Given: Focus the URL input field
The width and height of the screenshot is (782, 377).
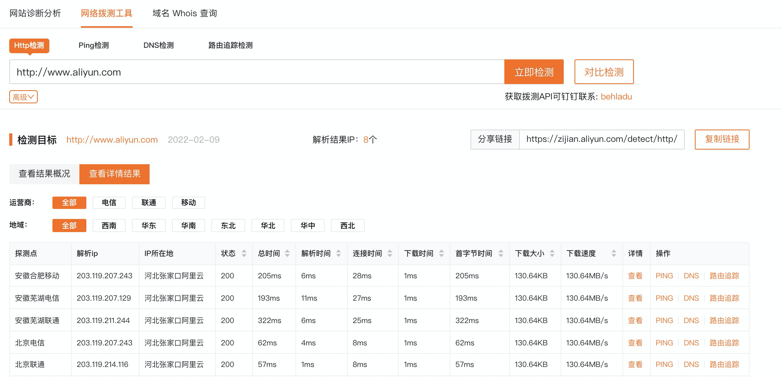Looking at the screenshot, I should pyautogui.click(x=257, y=72).
